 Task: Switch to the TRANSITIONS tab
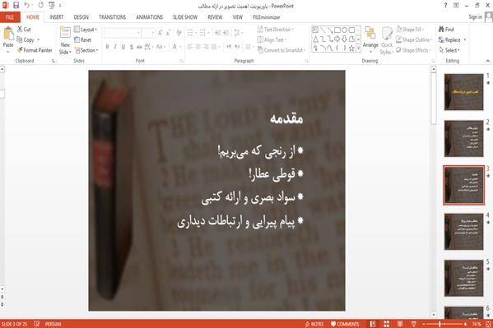point(112,17)
